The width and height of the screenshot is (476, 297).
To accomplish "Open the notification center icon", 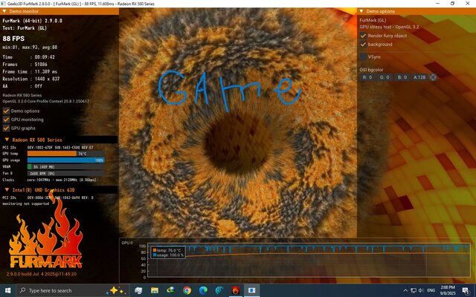I will 466,290.
